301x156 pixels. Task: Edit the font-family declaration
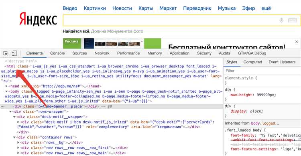click(266, 135)
